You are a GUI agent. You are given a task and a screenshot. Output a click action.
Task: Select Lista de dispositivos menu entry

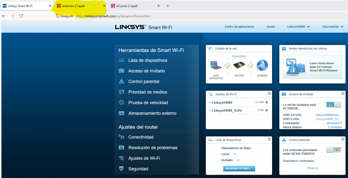click(x=148, y=60)
